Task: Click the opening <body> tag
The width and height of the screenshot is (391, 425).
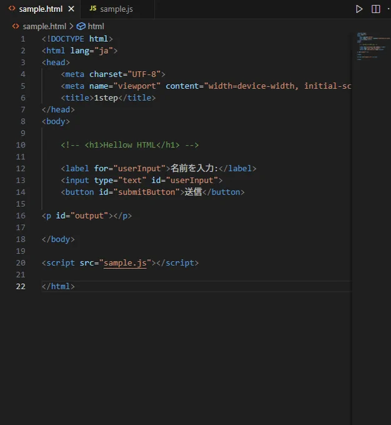Action: point(56,121)
